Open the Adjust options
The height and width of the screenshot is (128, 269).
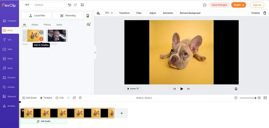[x=153, y=13]
